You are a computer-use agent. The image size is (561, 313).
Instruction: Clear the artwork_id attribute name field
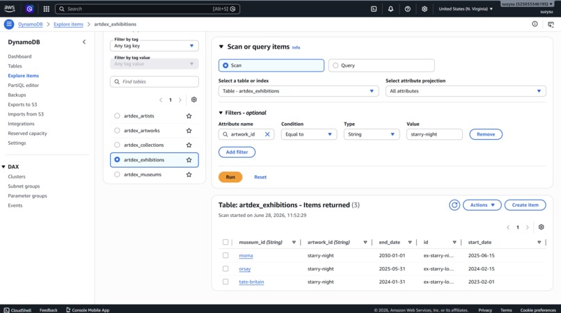coord(267,134)
